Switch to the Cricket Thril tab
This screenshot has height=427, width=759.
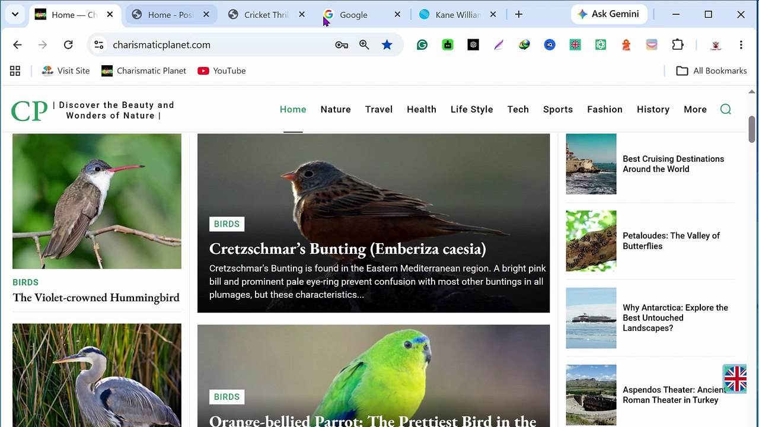(266, 15)
